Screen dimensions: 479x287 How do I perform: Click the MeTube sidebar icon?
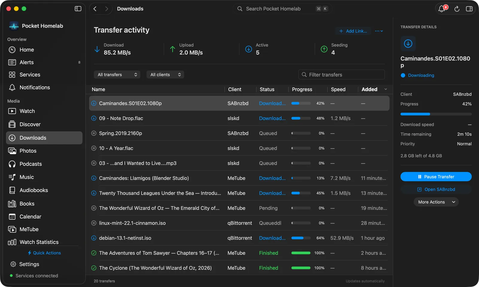12,229
